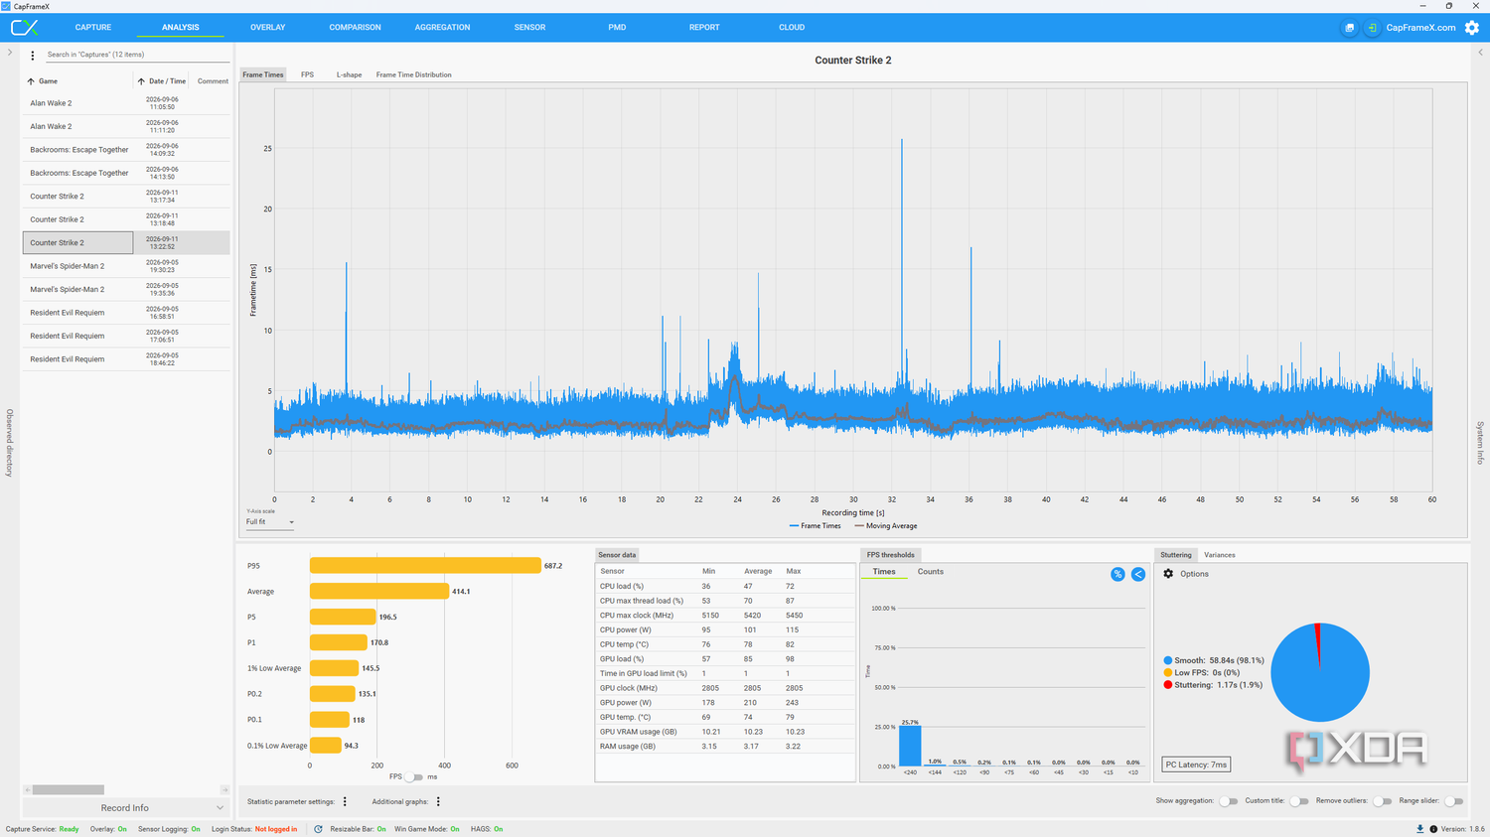Select Marvel's Spider-Man 2 capture from 19:30:23
This screenshot has height=837, width=1490.
click(126, 266)
